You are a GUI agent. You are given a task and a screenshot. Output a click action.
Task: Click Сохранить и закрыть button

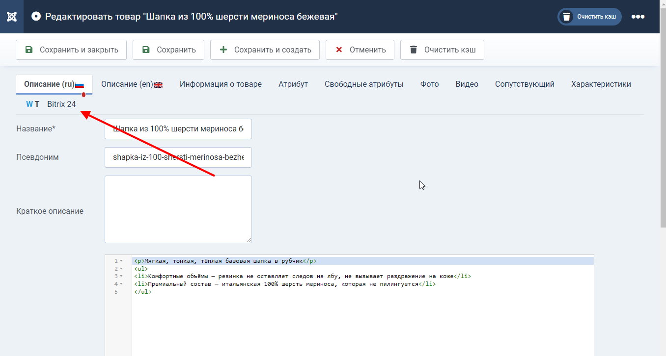71,50
